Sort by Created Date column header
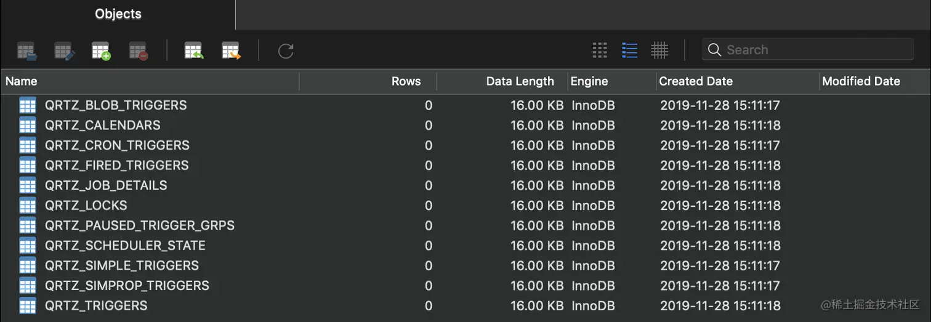The width and height of the screenshot is (931, 322). tap(696, 81)
